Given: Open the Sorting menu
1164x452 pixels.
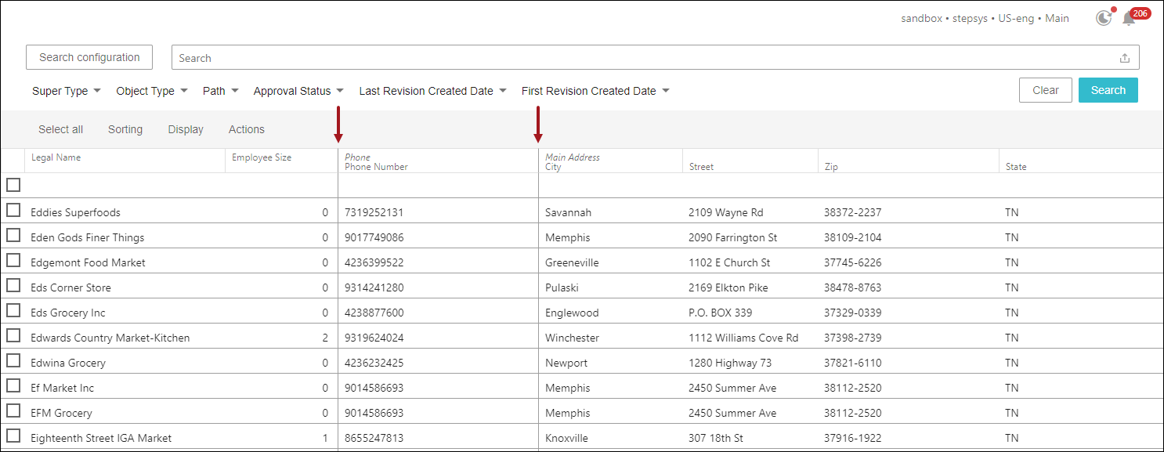Looking at the screenshot, I should (125, 129).
